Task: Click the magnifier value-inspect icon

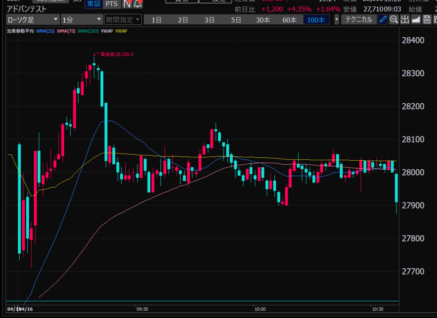Action: [394, 19]
